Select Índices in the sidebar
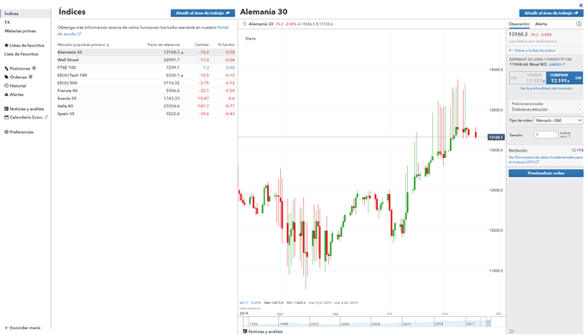 tap(26, 14)
